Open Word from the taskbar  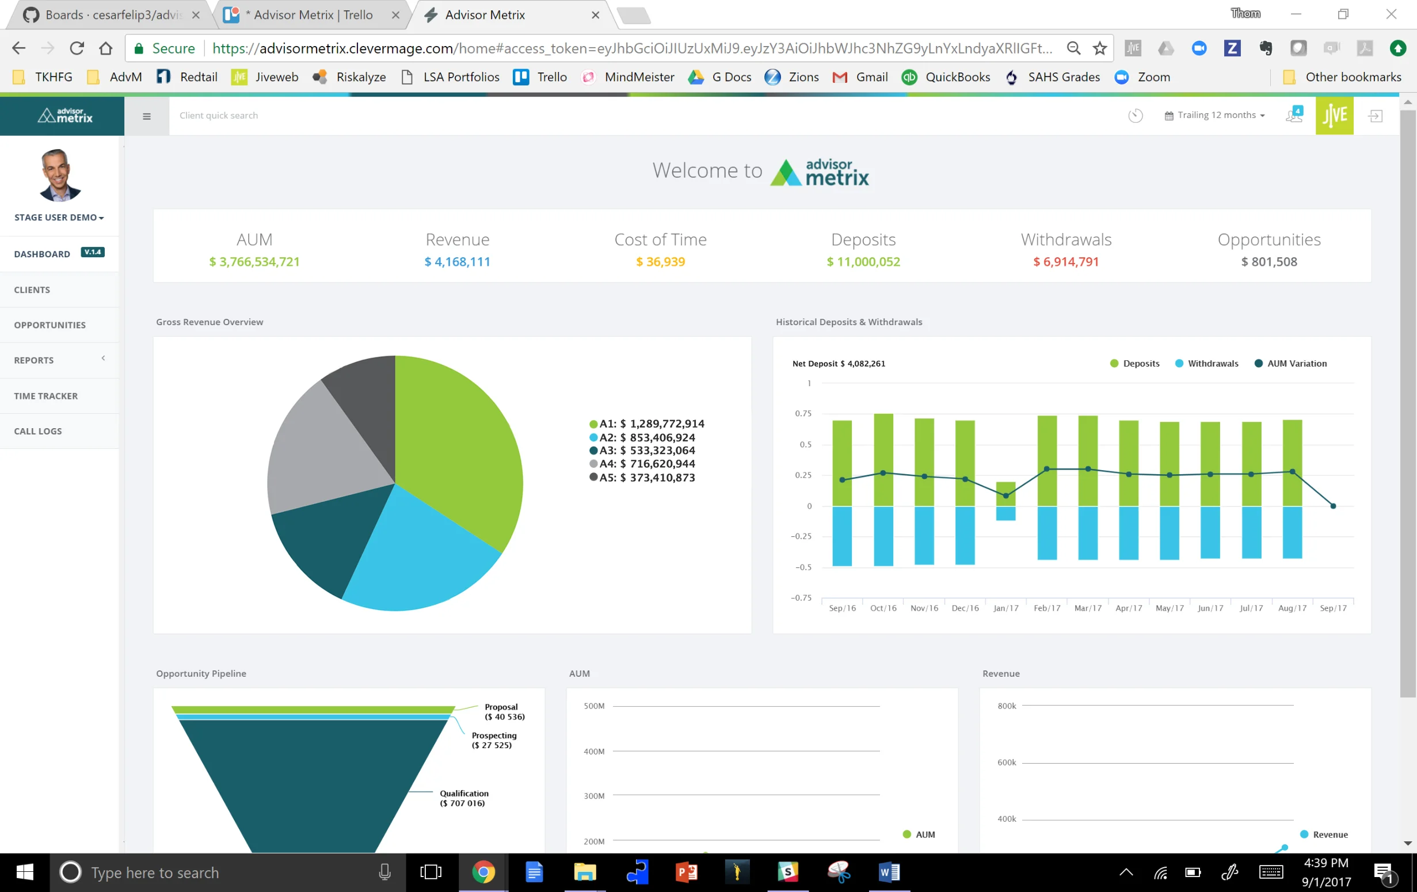pyautogui.click(x=889, y=872)
